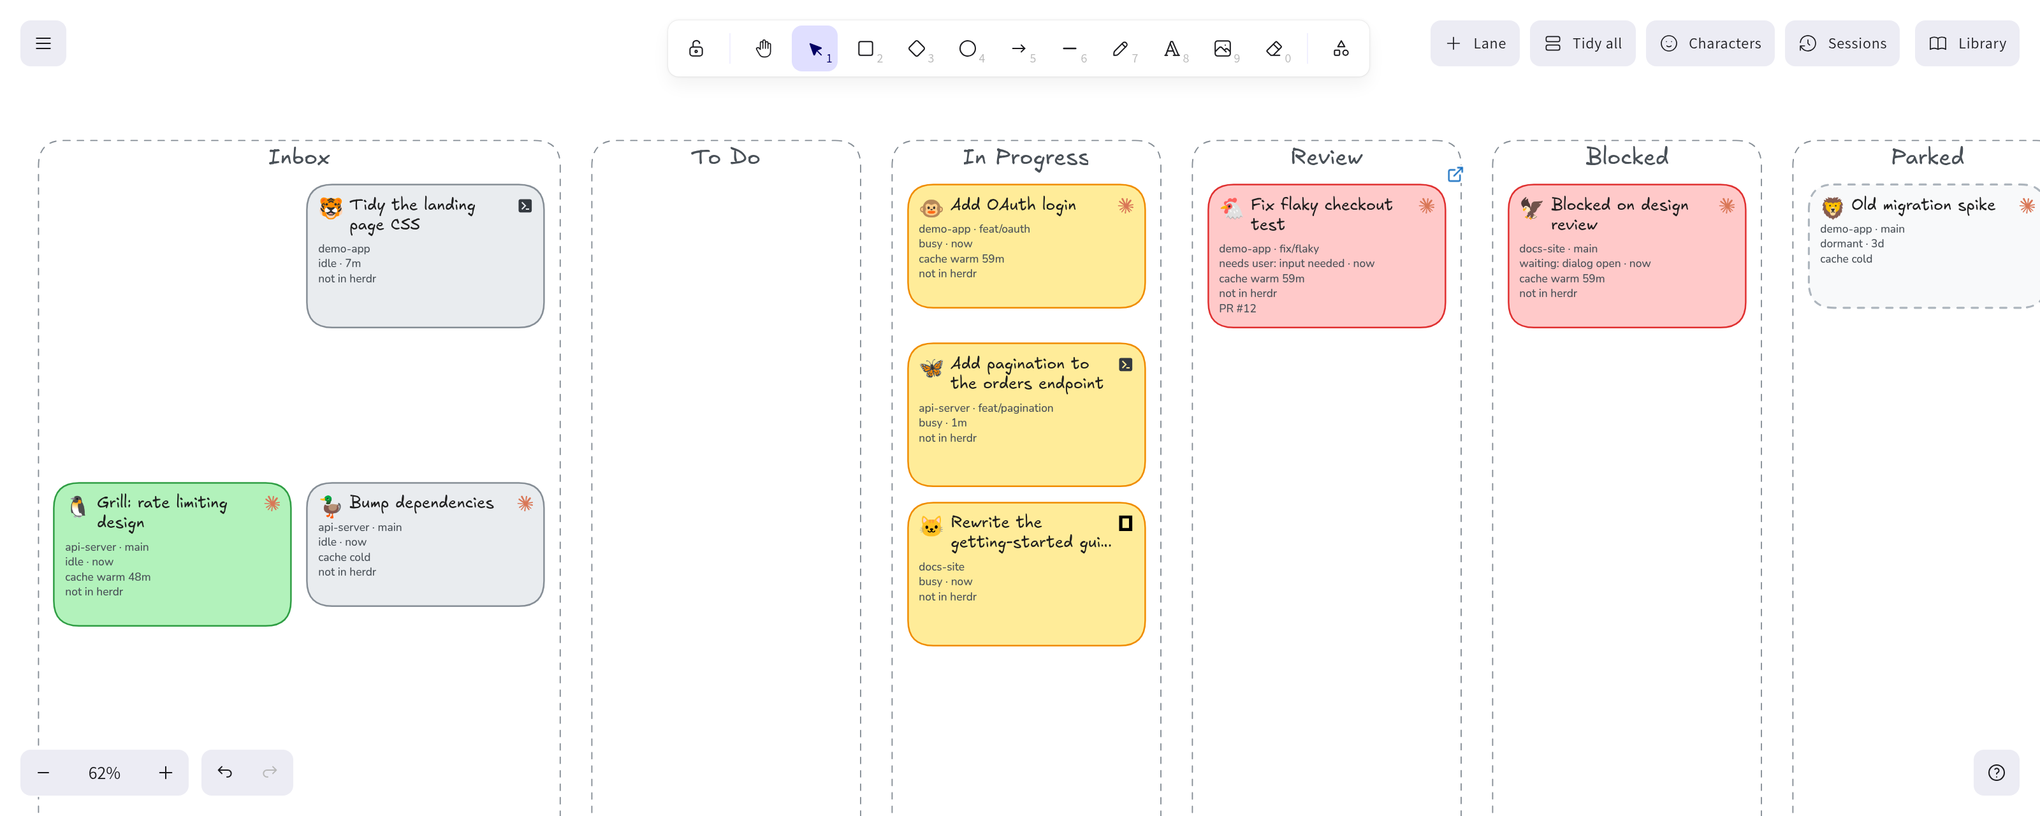Viewport: 2040px width, 816px height.
Task: Click 'api-server · feat/pagination' text
Action: click(986, 408)
